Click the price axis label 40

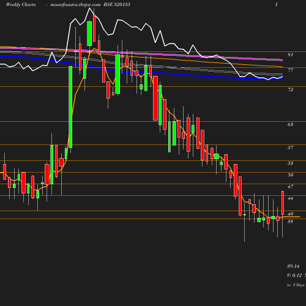(291, 214)
